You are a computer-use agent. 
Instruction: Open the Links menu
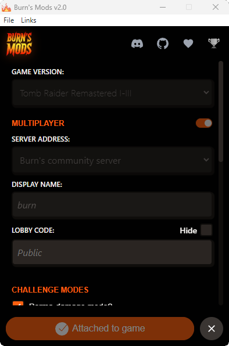(28, 20)
